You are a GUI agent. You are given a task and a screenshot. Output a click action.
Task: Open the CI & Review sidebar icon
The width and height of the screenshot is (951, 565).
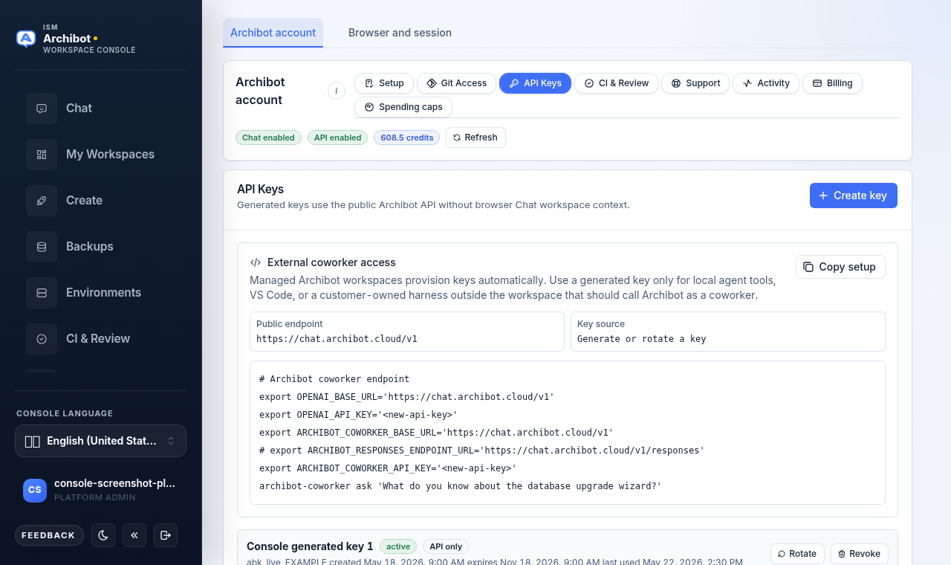(x=42, y=338)
